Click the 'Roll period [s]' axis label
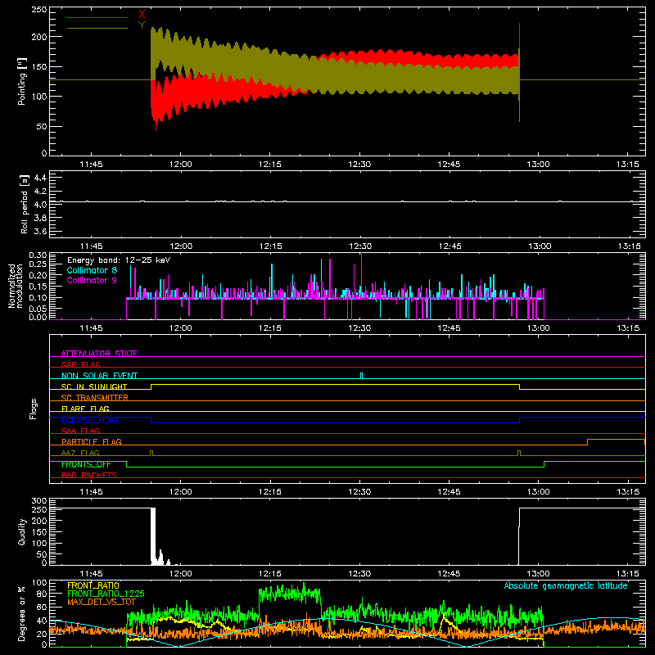Image resolution: width=655 pixels, height=655 pixels. pyautogui.click(x=24, y=204)
